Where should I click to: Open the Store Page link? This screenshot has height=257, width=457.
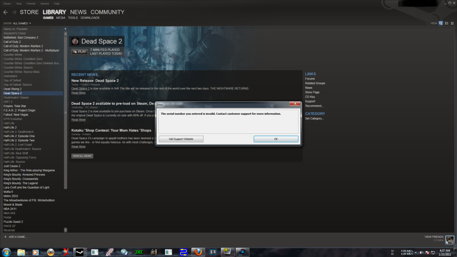(x=312, y=92)
